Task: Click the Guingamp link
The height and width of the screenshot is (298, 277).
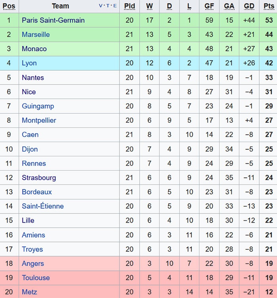Action: pos(38,106)
